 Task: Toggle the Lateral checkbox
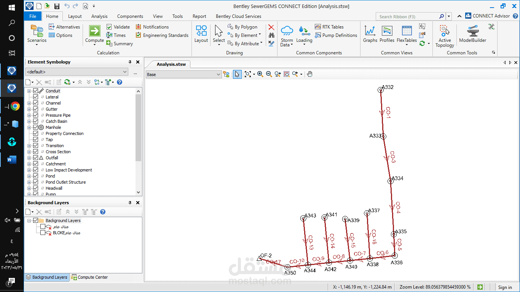tap(36, 97)
